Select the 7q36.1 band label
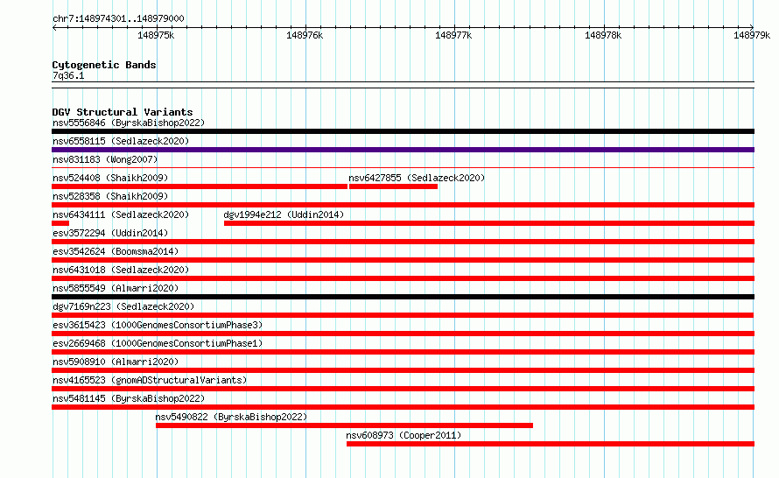779x478 pixels. 68,75
